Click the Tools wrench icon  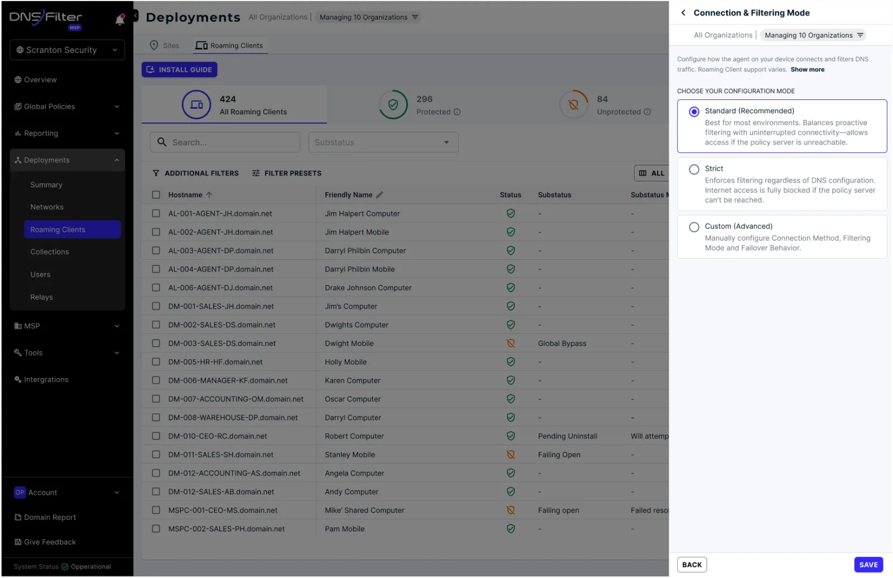tap(18, 352)
